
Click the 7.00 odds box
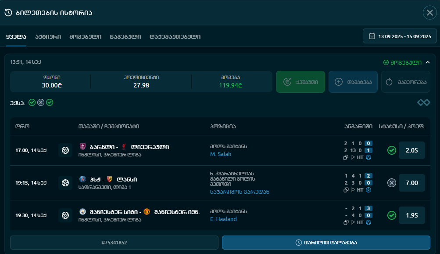tap(411, 183)
